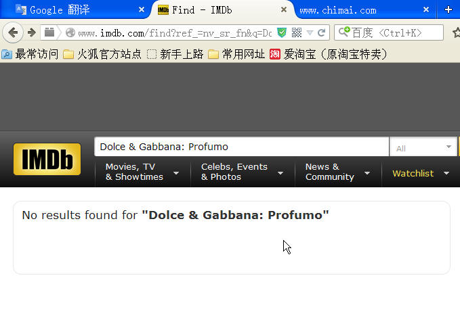This screenshot has height=332, width=460.
Task: Open a new tab with the plus button
Action: click(x=448, y=9)
